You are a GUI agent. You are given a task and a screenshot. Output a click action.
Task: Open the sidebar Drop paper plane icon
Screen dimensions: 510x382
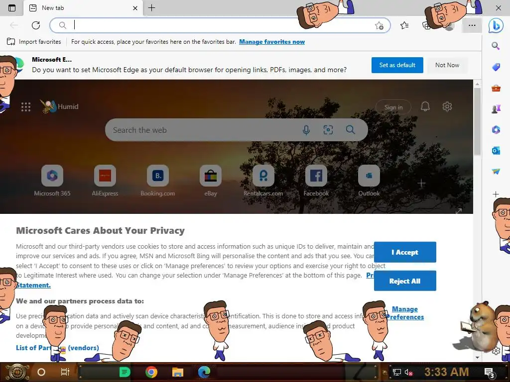coord(496,172)
